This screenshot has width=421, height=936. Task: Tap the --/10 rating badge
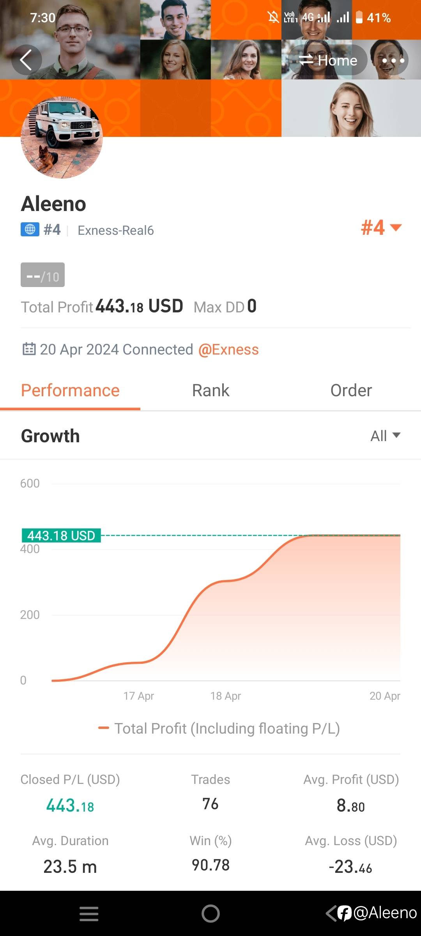tap(42, 275)
